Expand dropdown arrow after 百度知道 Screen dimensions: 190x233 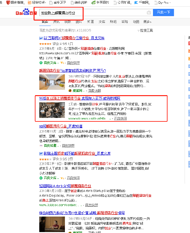coord(58,146)
